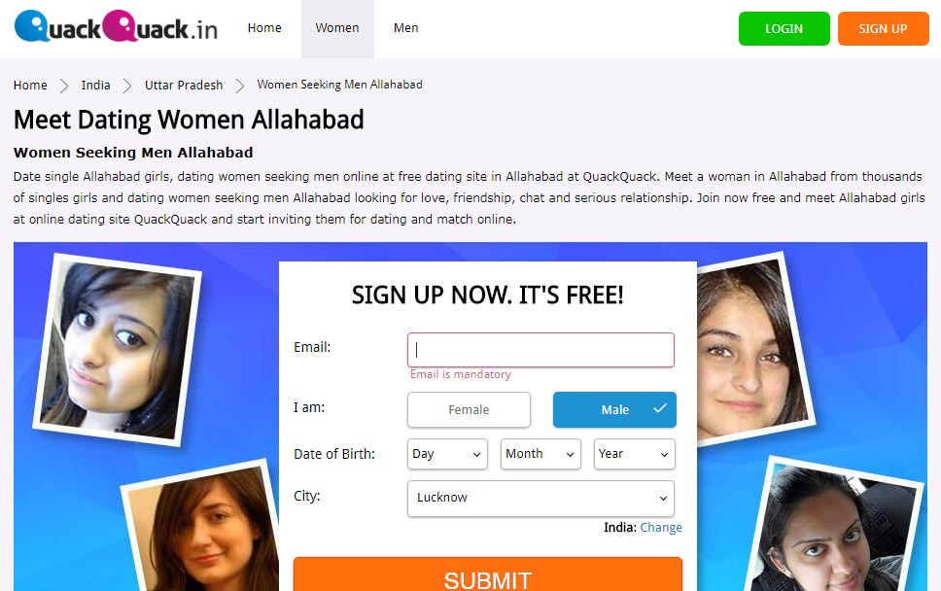The image size is (941, 591).
Task: Expand the City dropdown showing Lucknow
Action: [x=540, y=498]
